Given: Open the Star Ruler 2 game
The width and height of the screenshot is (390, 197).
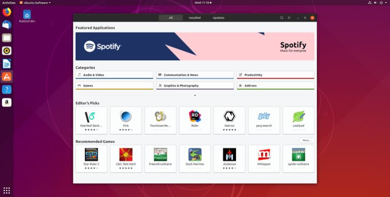Looking at the screenshot, I should (x=91, y=159).
